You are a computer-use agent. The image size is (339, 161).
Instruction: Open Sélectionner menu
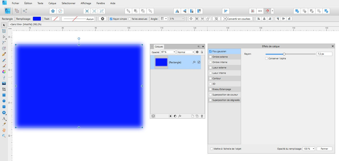(68, 3)
